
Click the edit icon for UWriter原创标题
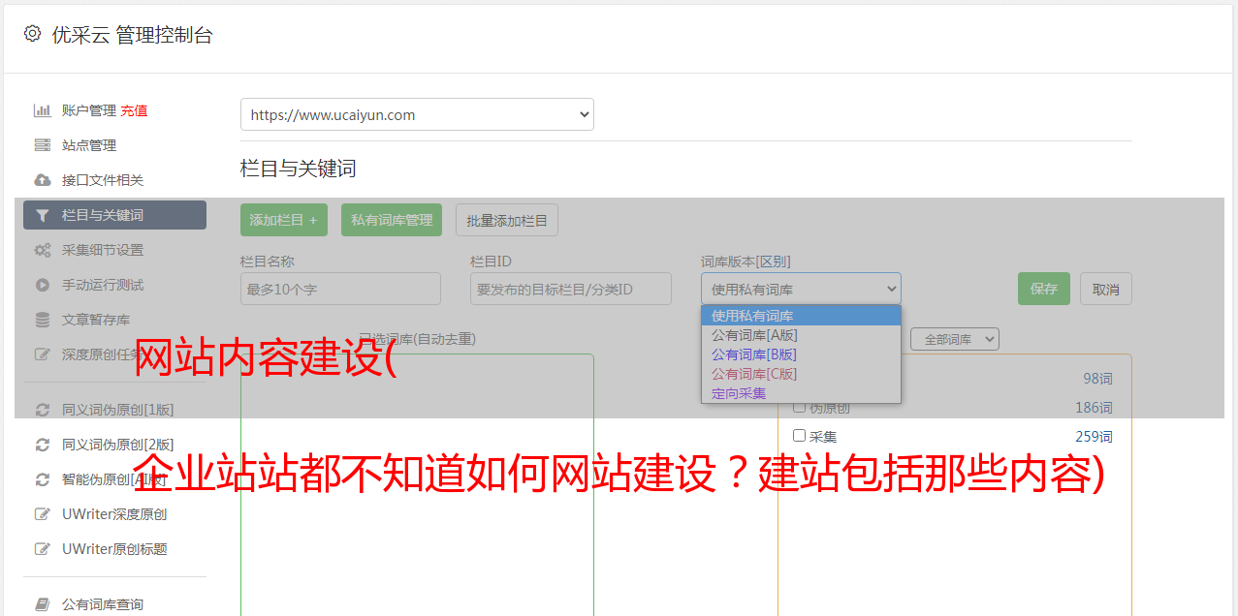43,549
